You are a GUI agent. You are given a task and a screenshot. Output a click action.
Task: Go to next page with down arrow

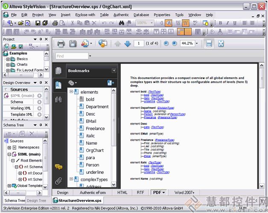pos(127,44)
